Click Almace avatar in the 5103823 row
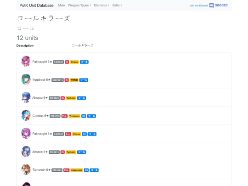 click(x=26, y=97)
